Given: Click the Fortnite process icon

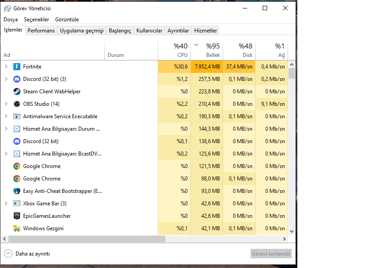Looking at the screenshot, I should pyautogui.click(x=16, y=67).
